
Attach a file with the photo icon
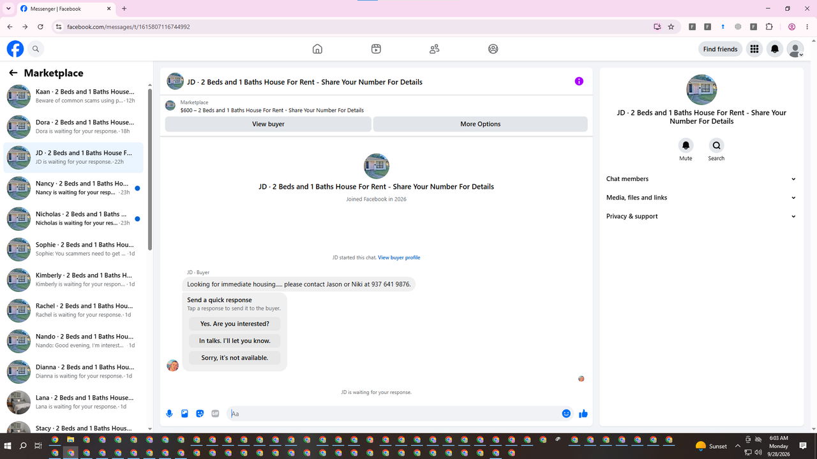click(x=184, y=414)
